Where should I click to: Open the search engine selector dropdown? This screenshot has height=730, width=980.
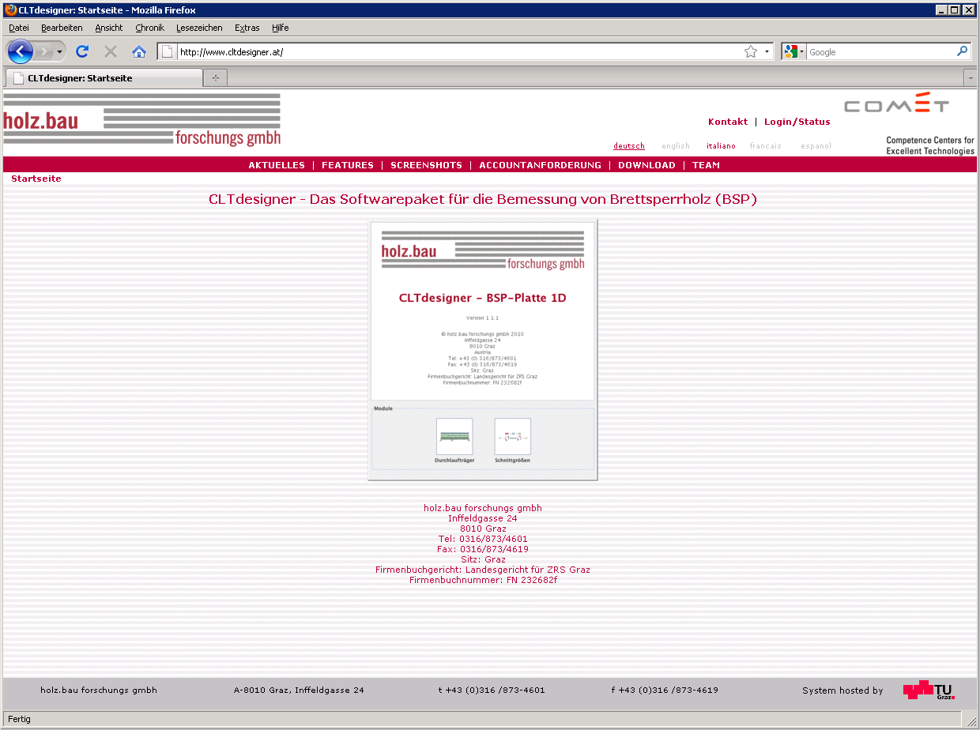pyautogui.click(x=794, y=52)
